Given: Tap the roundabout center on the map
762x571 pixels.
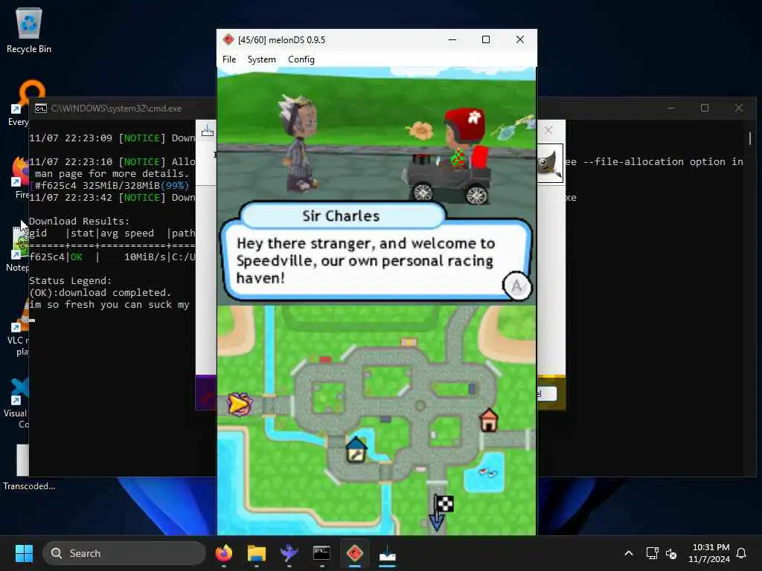Looking at the screenshot, I should coord(420,405).
